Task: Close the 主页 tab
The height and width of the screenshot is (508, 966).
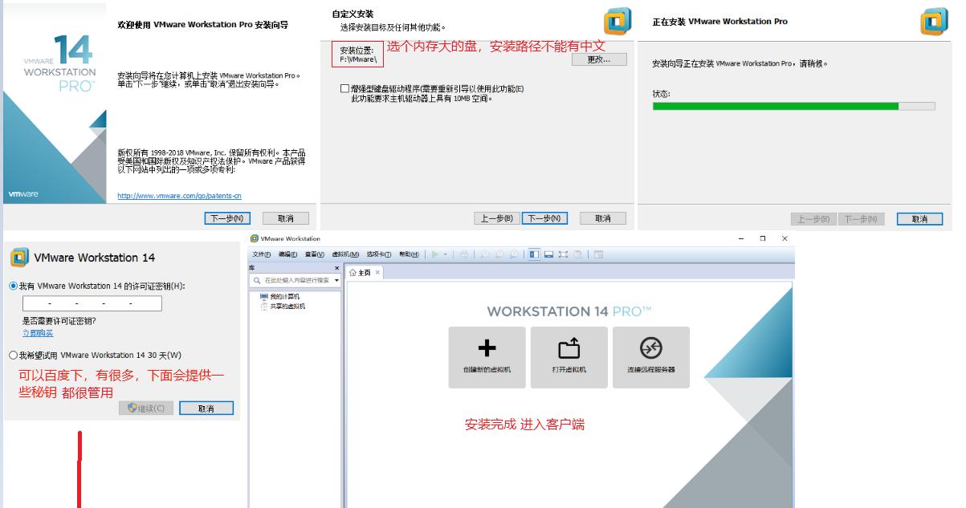Action: point(378,273)
